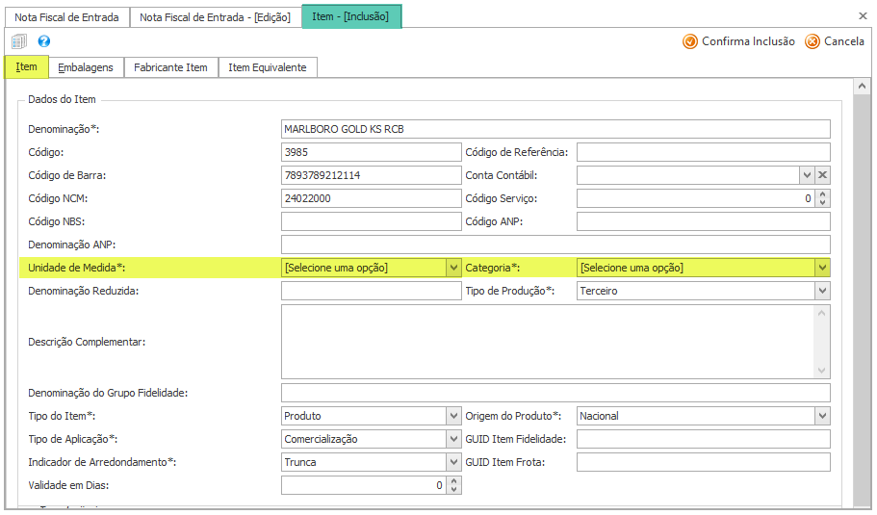Click the calculator icon in the toolbar
The image size is (877, 515).
pyautogui.click(x=19, y=41)
